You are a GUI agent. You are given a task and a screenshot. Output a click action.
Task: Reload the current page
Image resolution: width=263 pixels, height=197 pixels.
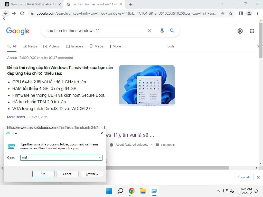coord(22,13)
